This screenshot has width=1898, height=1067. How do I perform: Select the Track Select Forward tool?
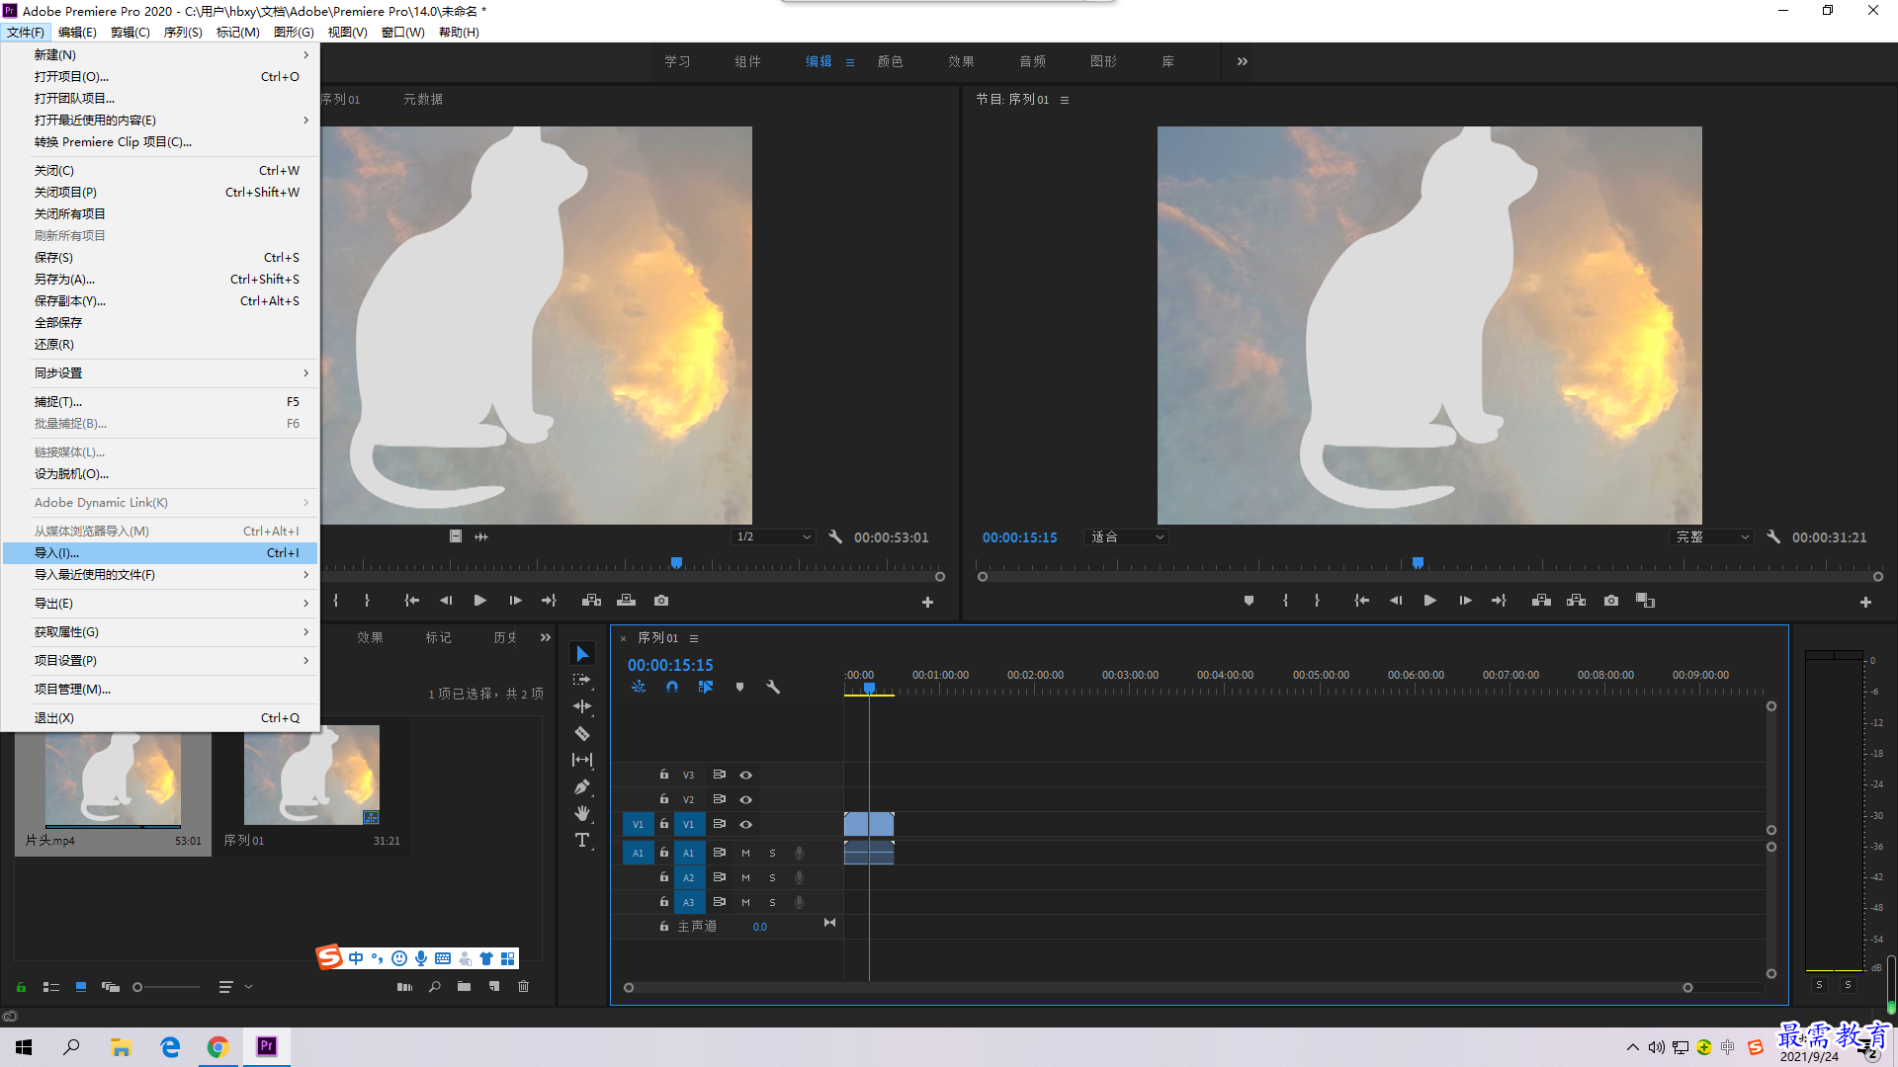tap(582, 680)
